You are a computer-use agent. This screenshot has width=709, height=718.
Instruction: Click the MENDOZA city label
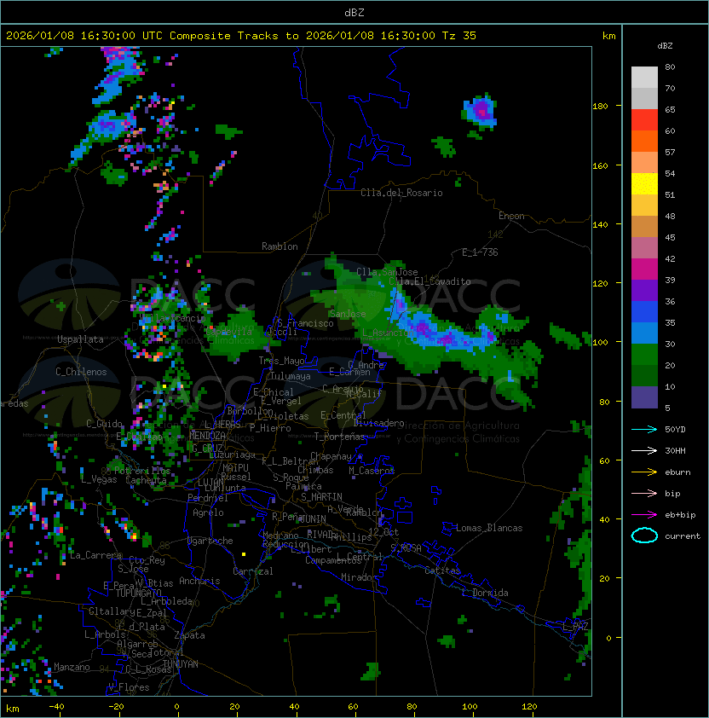click(x=208, y=436)
